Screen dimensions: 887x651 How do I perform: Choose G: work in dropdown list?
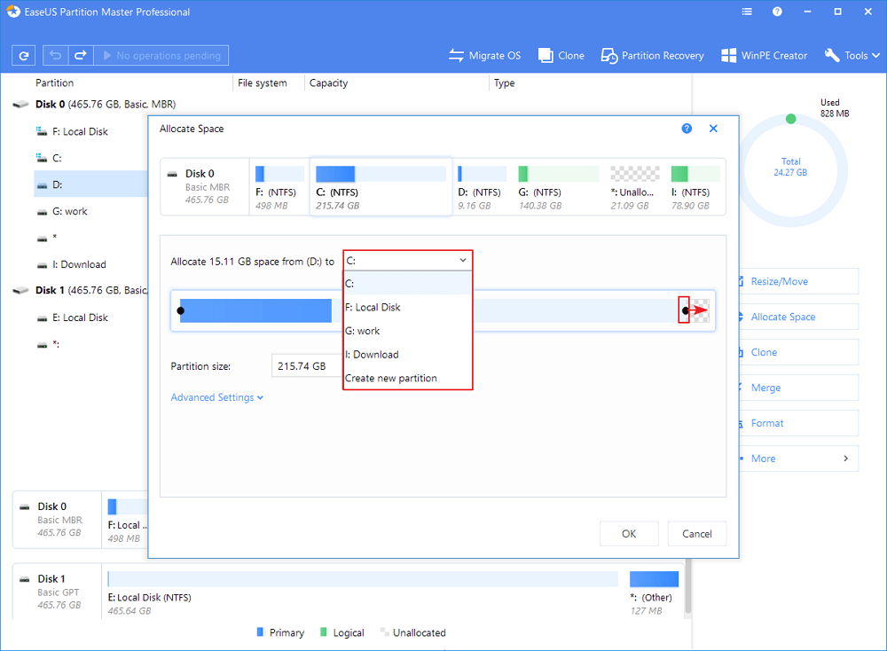(407, 331)
